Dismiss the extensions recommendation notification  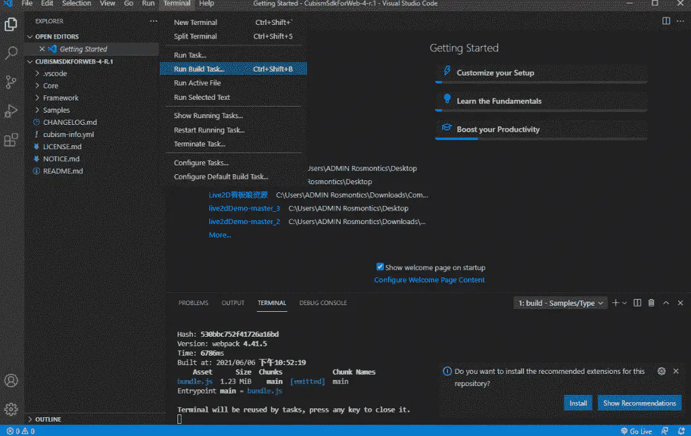pyautogui.click(x=676, y=371)
